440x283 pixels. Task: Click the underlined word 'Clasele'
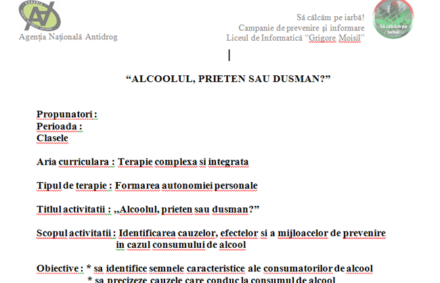52,137
